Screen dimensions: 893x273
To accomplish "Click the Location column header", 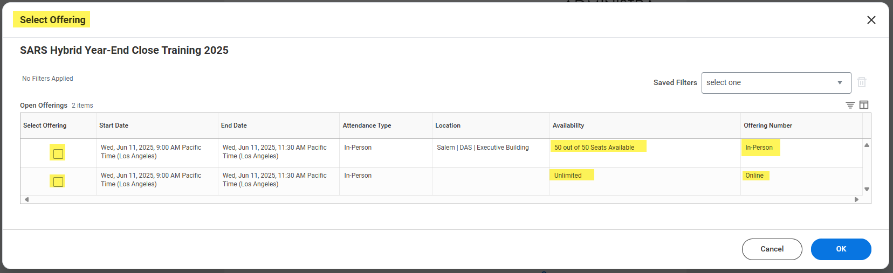I will tap(448, 125).
